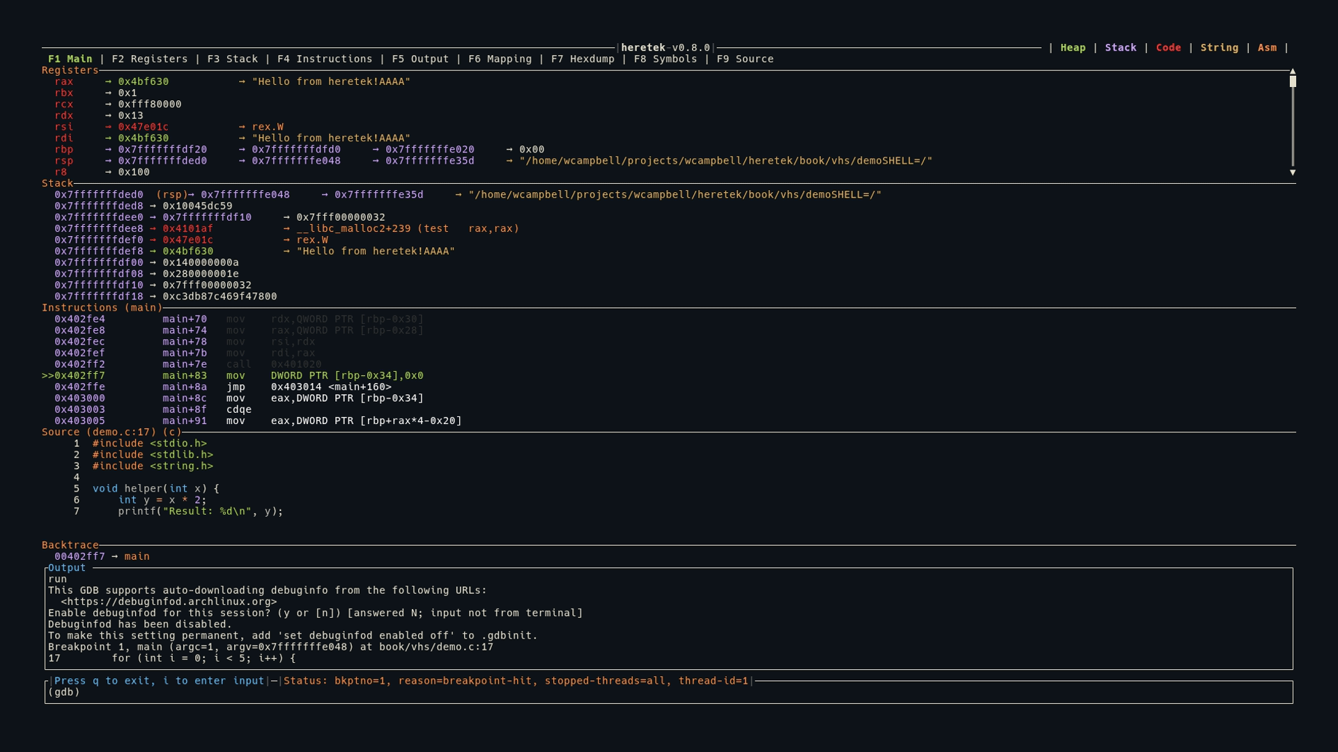
Task: Click instruction address 0x403000
Action: (x=79, y=398)
